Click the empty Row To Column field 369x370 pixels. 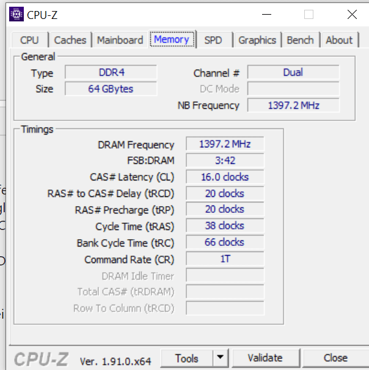pyautogui.click(x=225, y=308)
